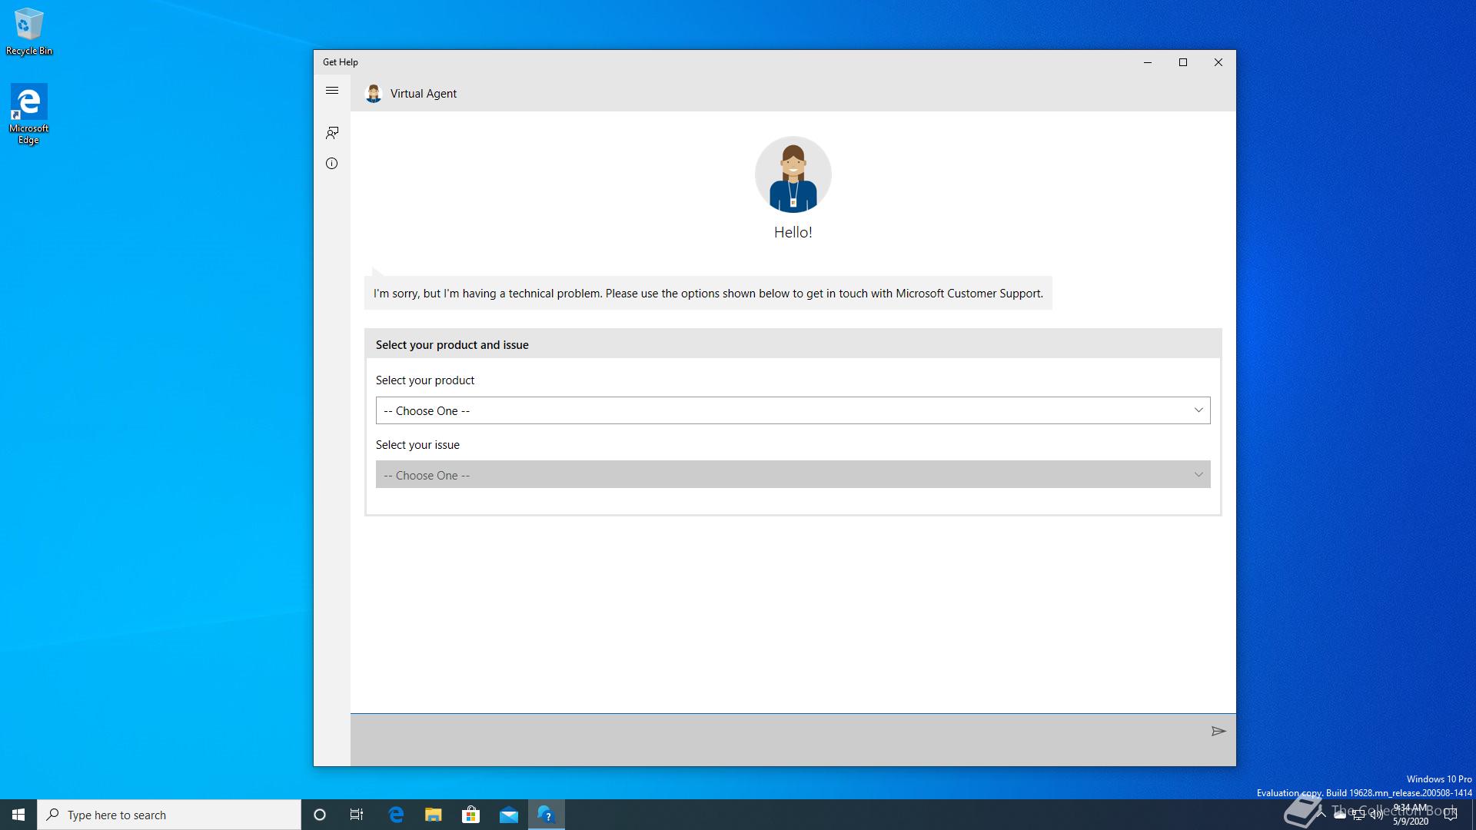Expand the Select your product dropdown

[793, 410]
